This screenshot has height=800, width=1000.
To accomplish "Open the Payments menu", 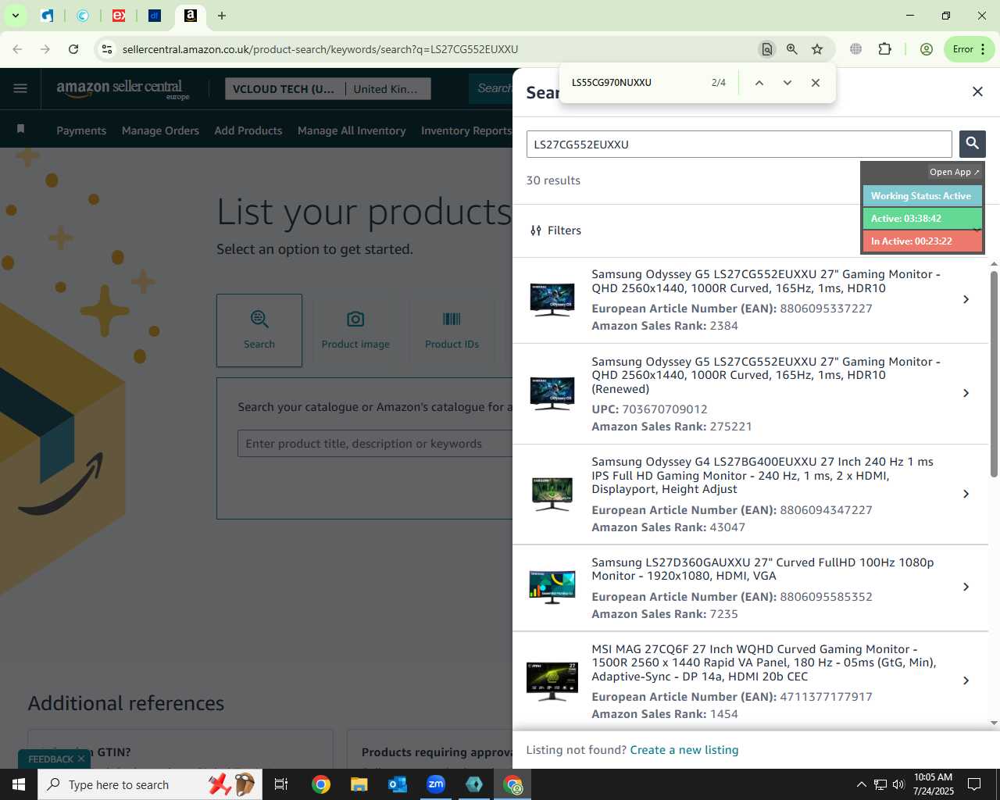I will (81, 130).
